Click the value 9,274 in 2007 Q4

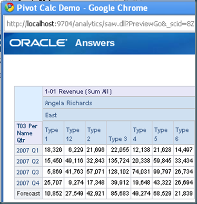coord(76,182)
